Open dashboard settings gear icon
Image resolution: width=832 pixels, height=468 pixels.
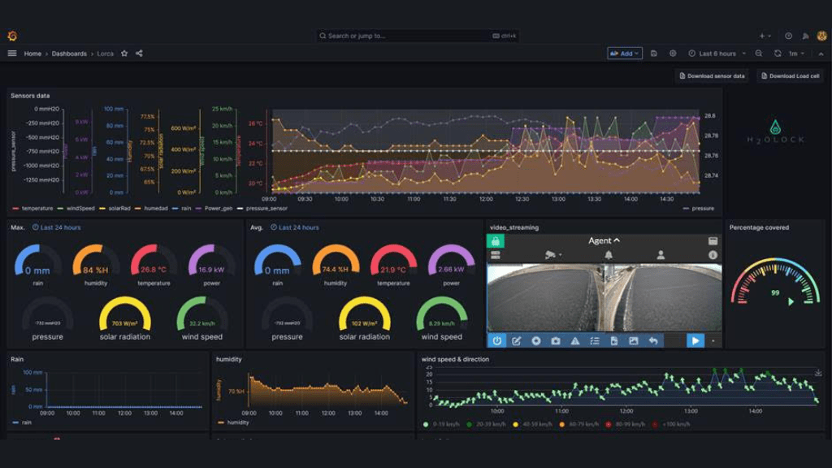click(x=673, y=54)
